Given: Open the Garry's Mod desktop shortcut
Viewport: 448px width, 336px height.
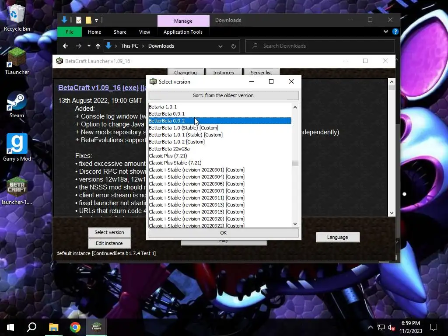Looking at the screenshot, I should tap(17, 148).
